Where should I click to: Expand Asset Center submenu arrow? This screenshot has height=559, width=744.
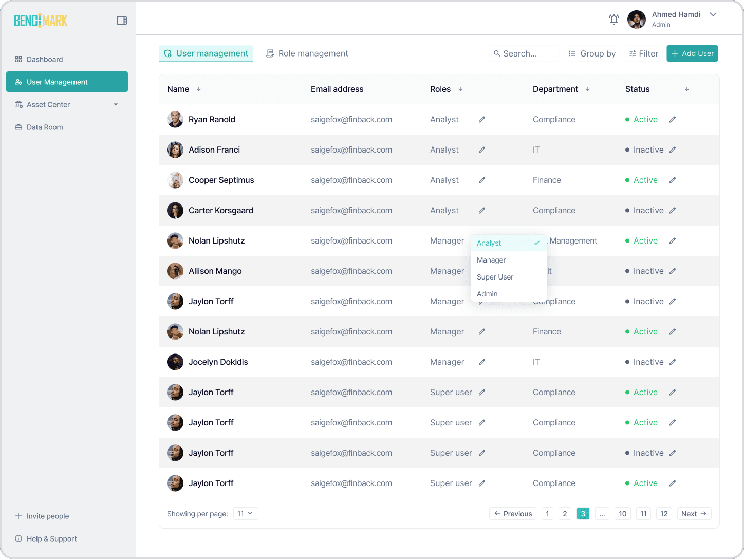[x=116, y=104]
